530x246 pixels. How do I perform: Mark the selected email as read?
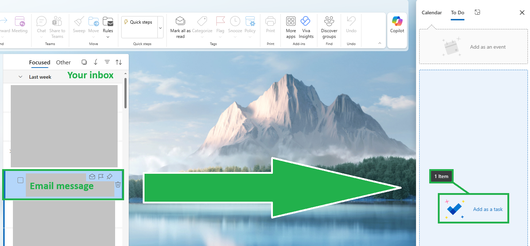click(92, 177)
